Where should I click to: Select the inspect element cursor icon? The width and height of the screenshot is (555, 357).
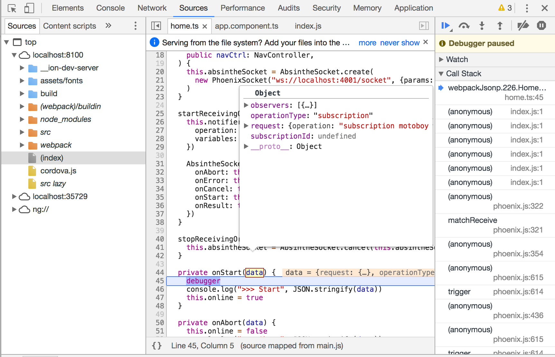(x=12, y=8)
